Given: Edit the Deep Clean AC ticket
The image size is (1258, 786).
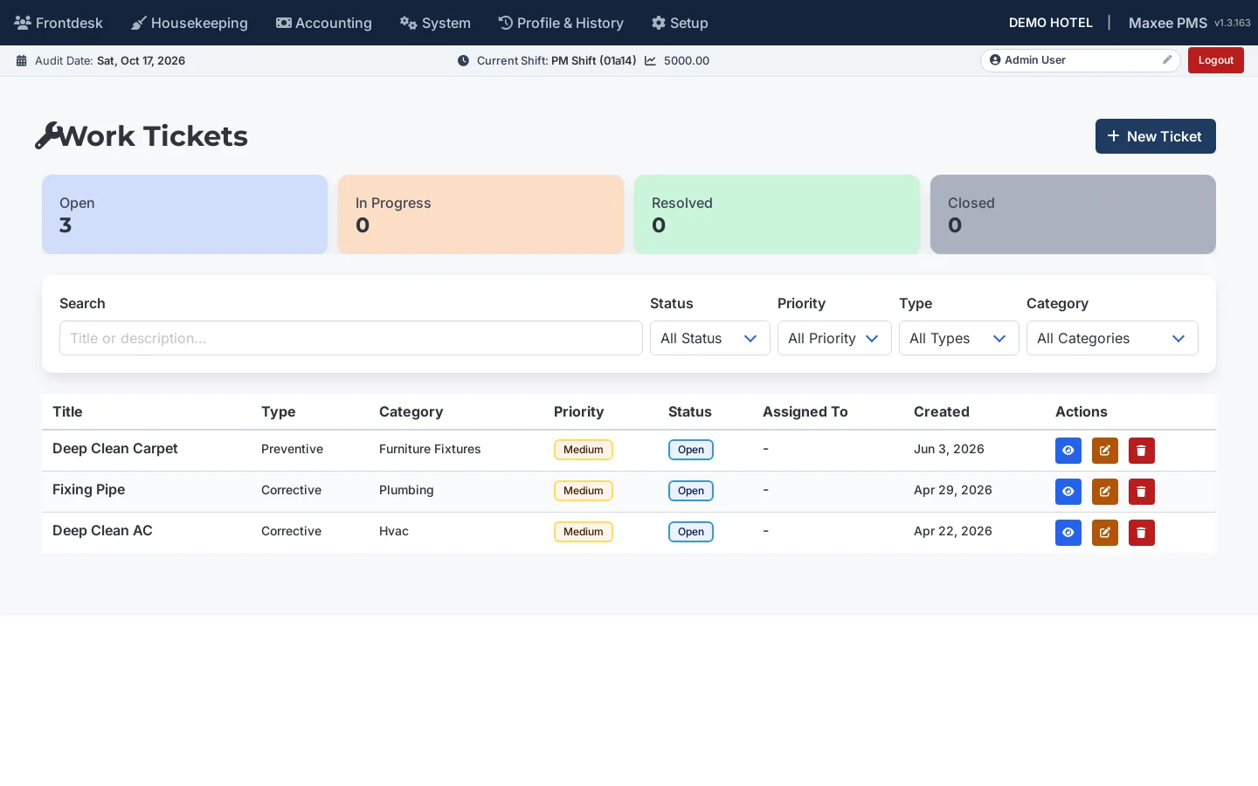Looking at the screenshot, I should pos(1105,533).
